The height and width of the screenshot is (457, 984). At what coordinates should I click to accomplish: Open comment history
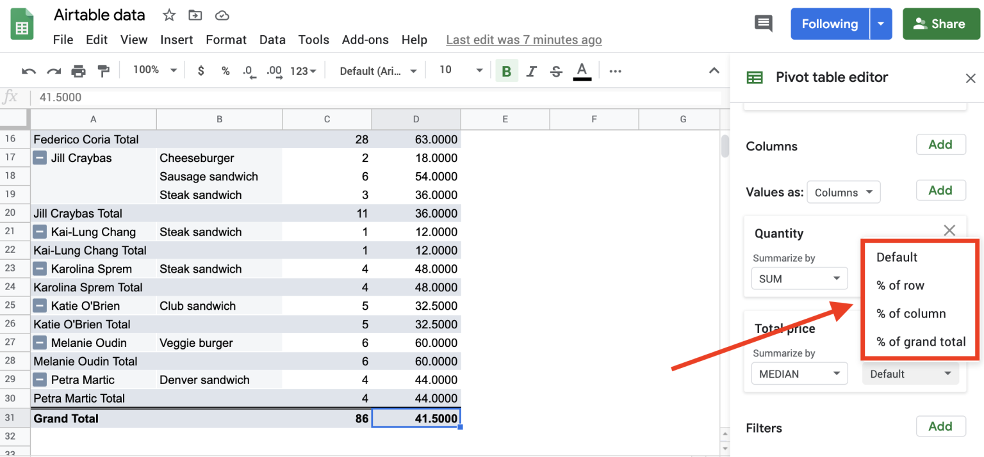tap(763, 23)
